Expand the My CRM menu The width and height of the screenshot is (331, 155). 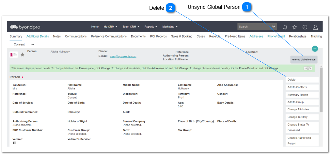tap(110, 27)
